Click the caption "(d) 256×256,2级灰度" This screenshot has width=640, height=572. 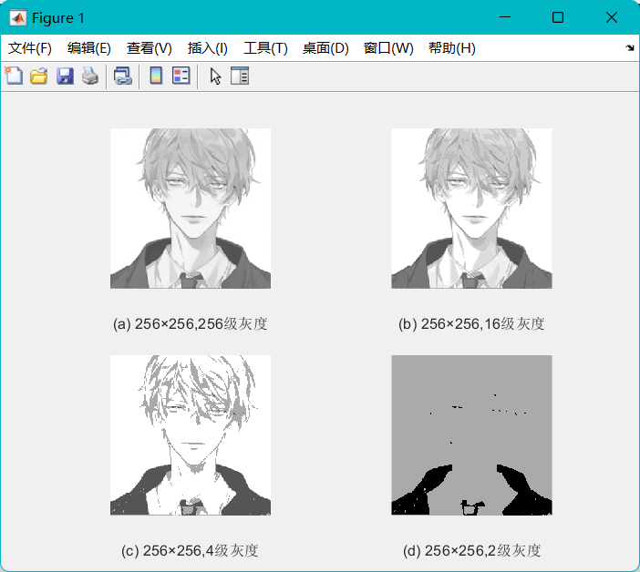(x=472, y=550)
